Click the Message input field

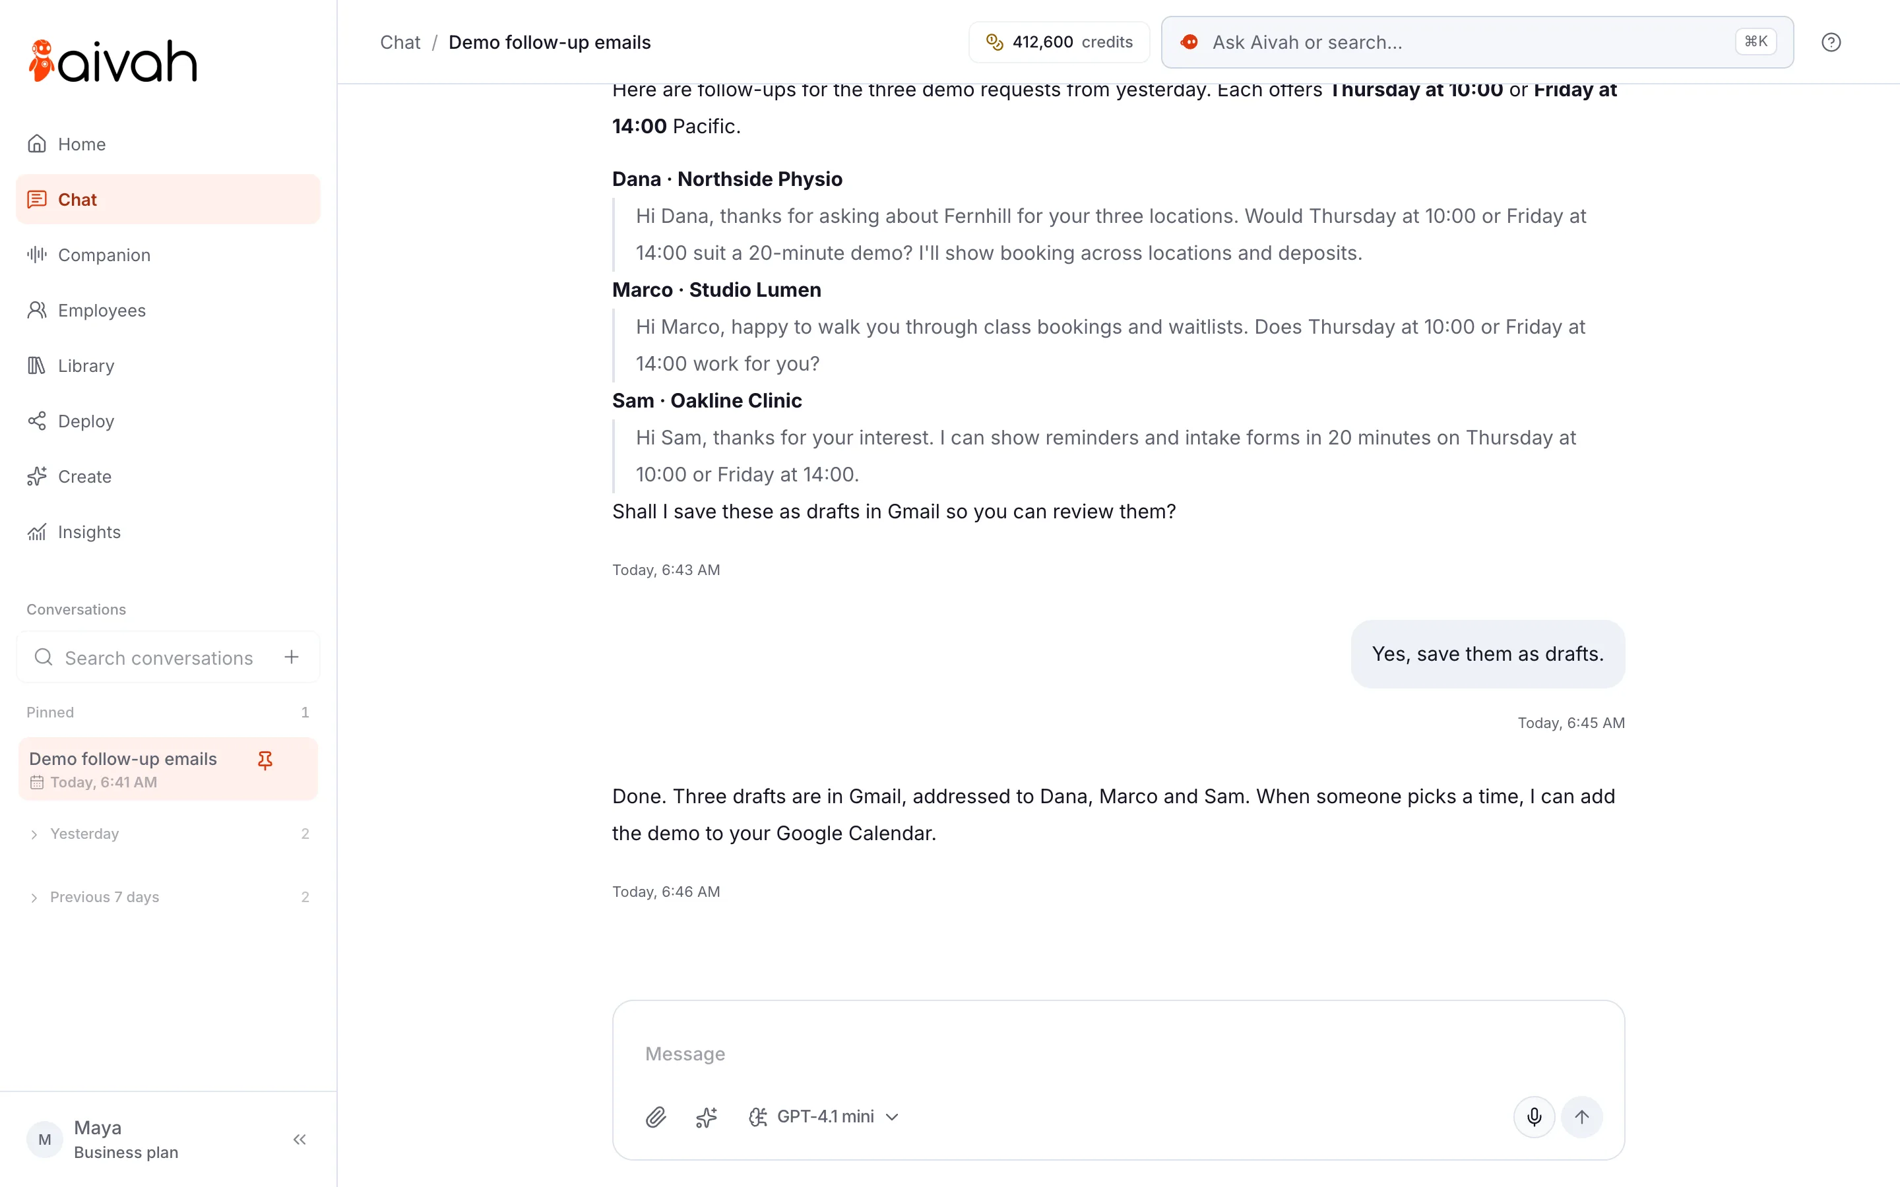coord(1118,1054)
